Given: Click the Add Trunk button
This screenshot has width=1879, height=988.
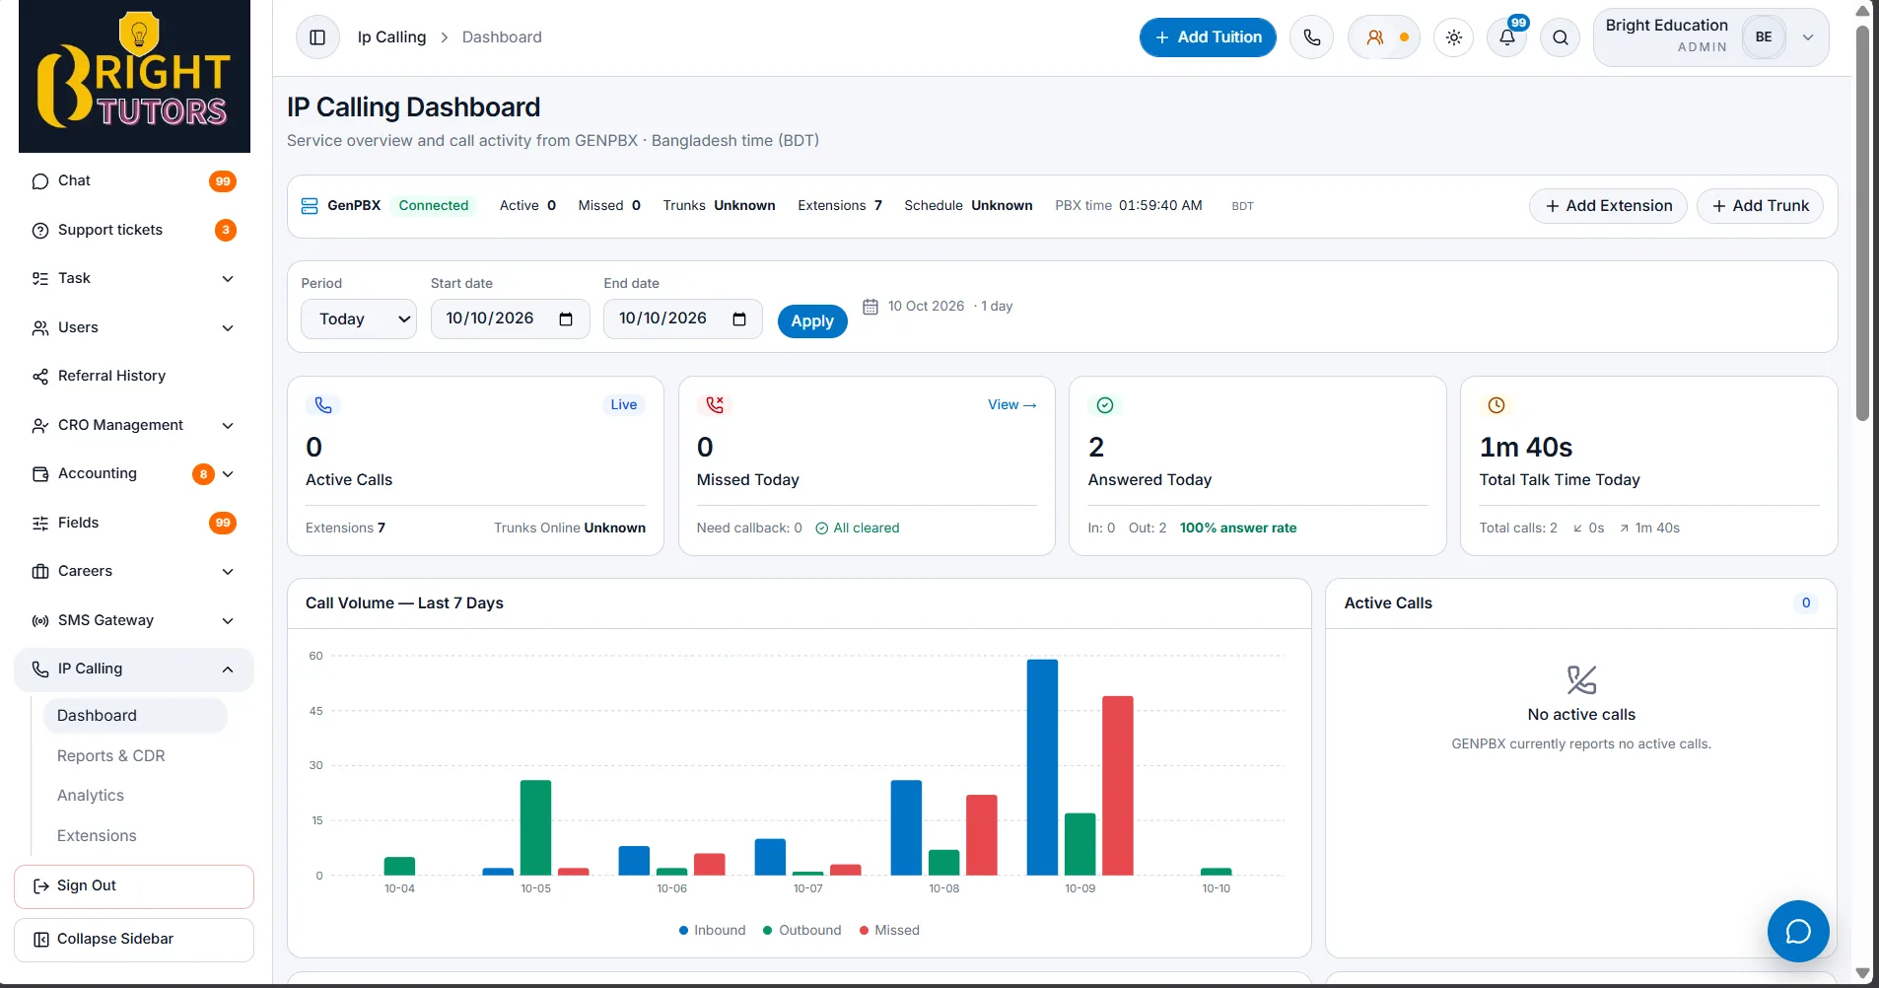Looking at the screenshot, I should tap(1760, 206).
